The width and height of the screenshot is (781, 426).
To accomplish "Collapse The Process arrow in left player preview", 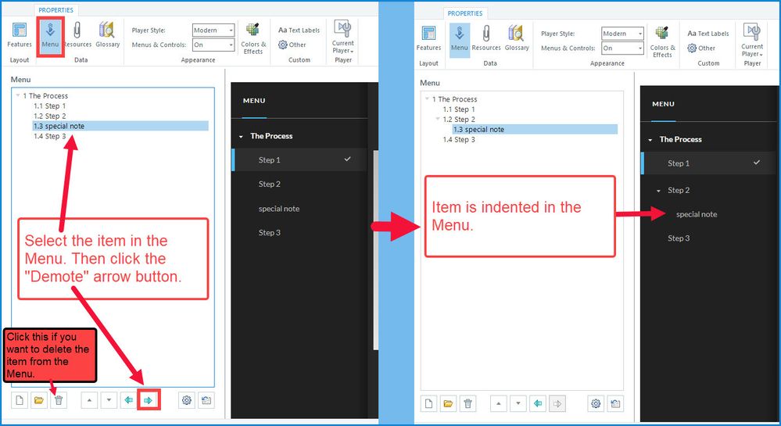I will click(x=241, y=137).
